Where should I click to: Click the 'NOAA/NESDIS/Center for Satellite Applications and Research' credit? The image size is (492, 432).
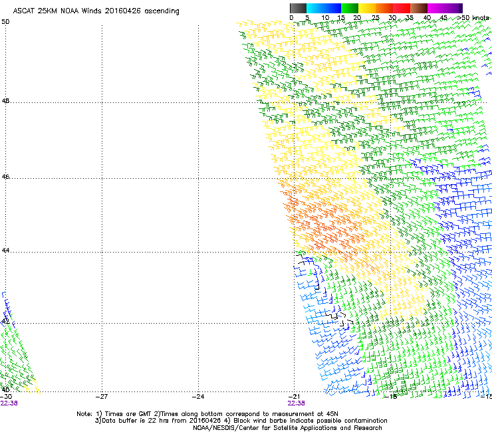coord(287,428)
